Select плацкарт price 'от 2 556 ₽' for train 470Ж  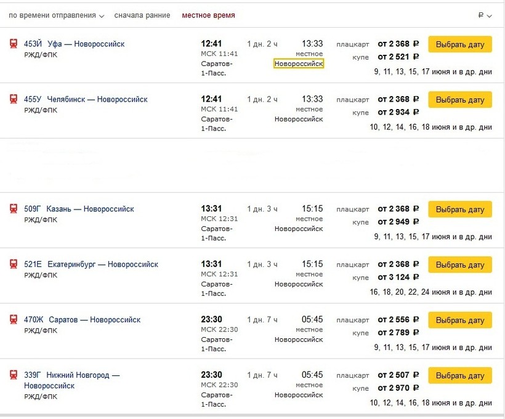tap(398, 320)
